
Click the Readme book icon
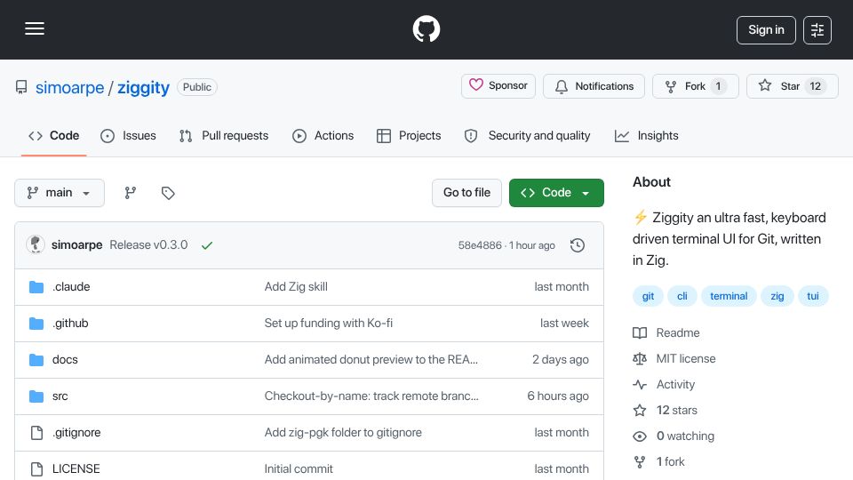point(640,332)
